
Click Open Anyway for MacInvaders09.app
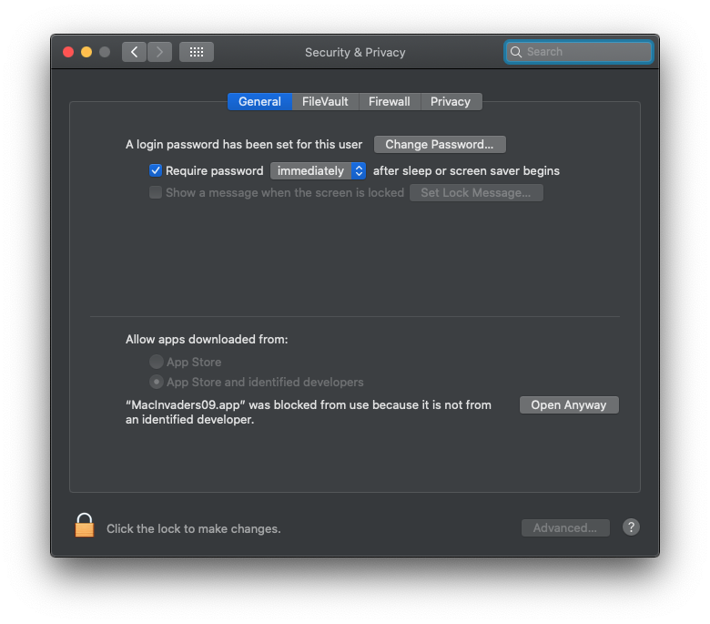point(569,404)
